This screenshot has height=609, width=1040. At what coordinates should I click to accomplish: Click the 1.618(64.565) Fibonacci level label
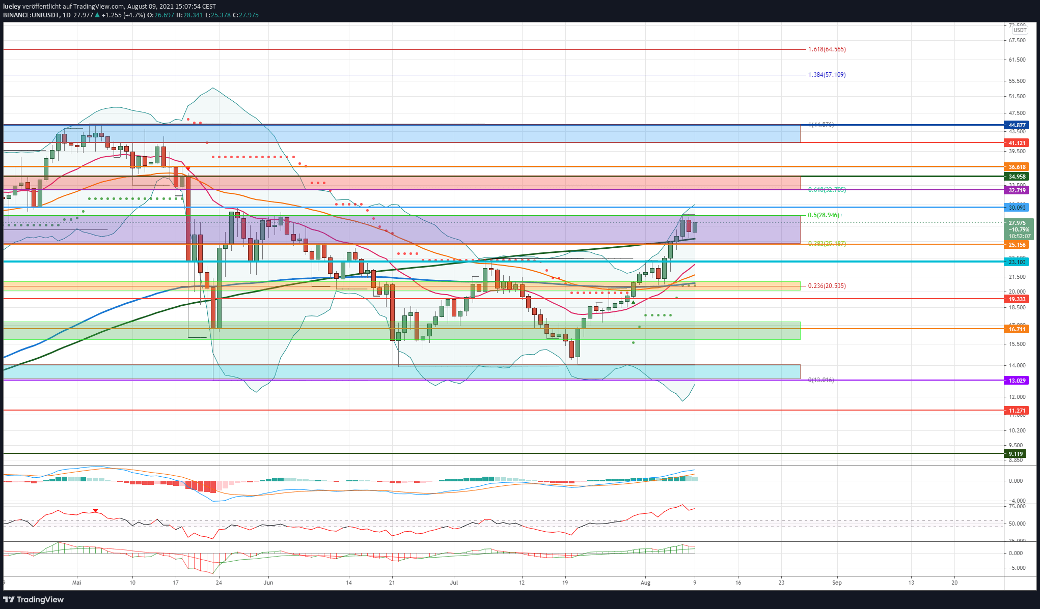(827, 49)
